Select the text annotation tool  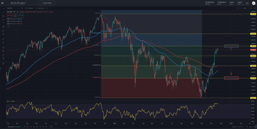(x=3, y=23)
